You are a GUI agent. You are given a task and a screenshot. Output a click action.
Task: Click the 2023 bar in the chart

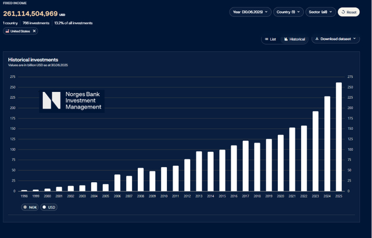(316, 151)
